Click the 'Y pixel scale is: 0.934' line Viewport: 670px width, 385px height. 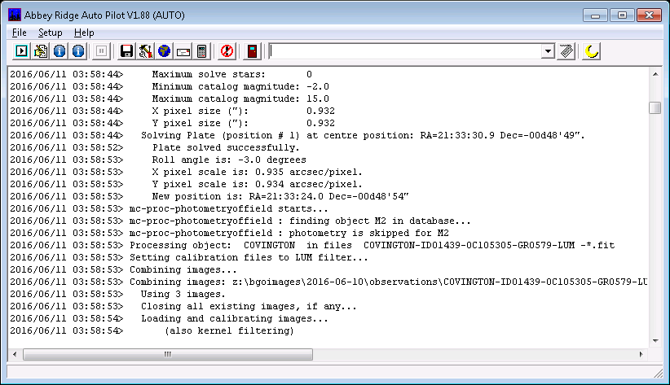pyautogui.click(x=187, y=185)
